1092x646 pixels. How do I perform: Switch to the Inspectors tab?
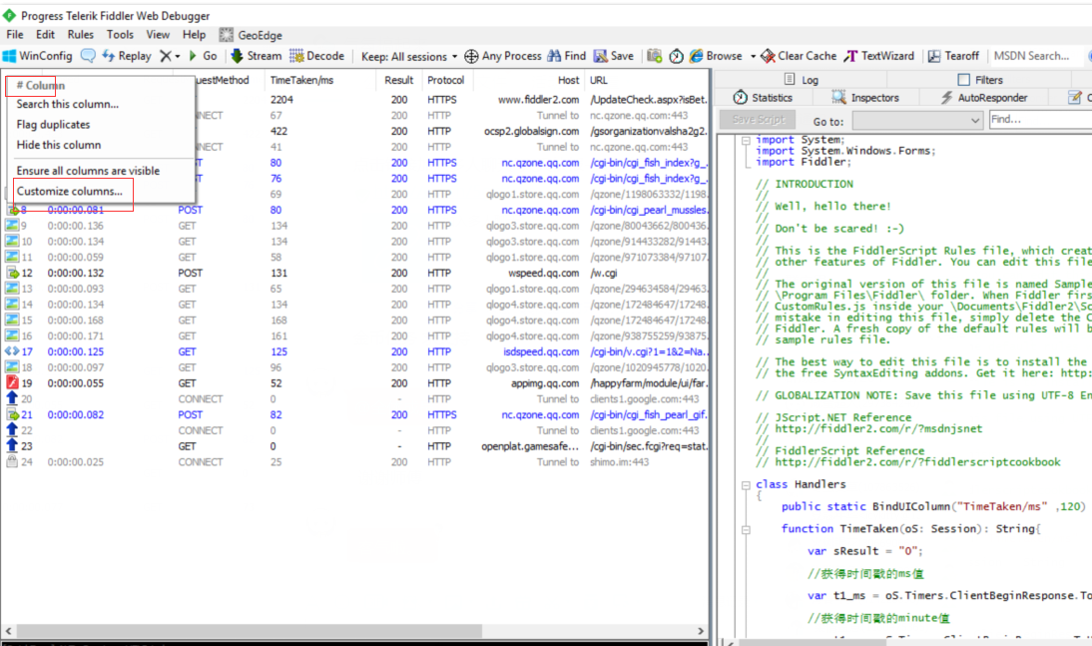[865, 98]
